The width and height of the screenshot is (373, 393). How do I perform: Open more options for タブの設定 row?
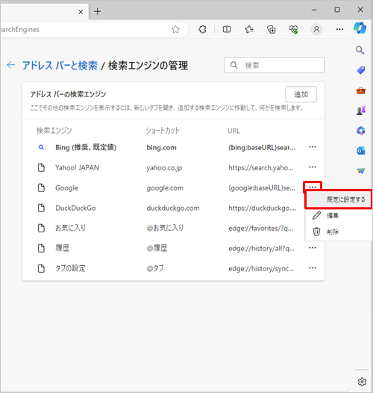313,268
